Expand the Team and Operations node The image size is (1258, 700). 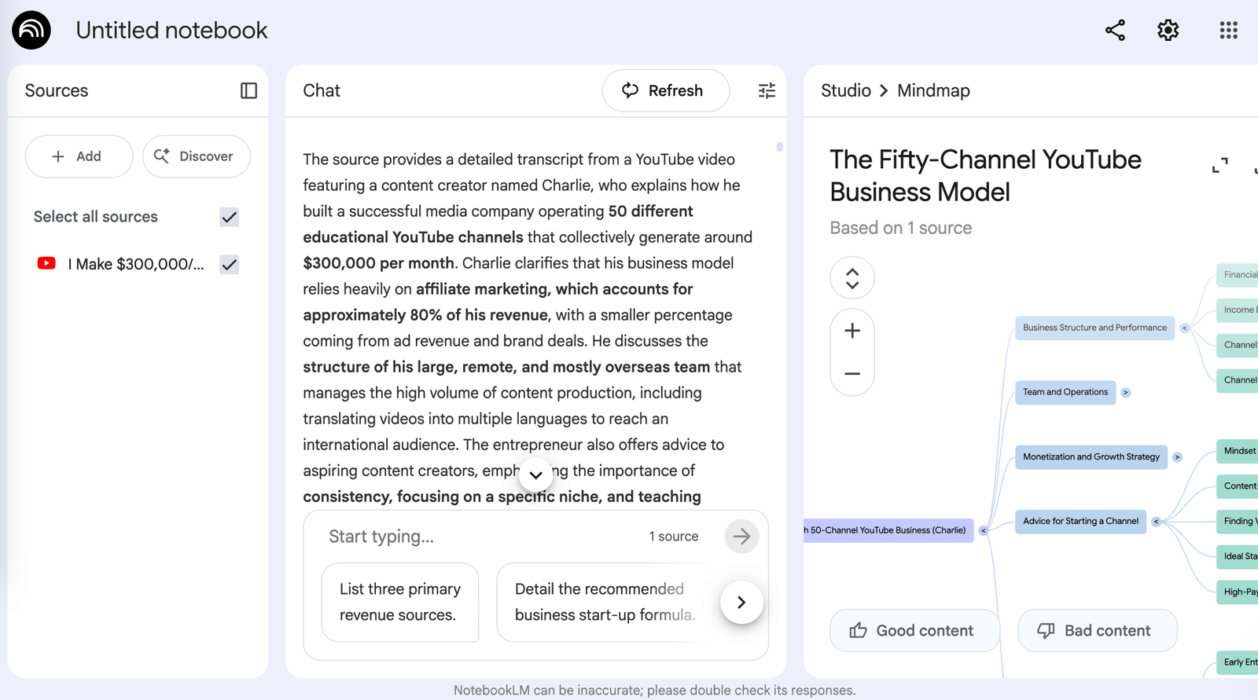point(1125,393)
